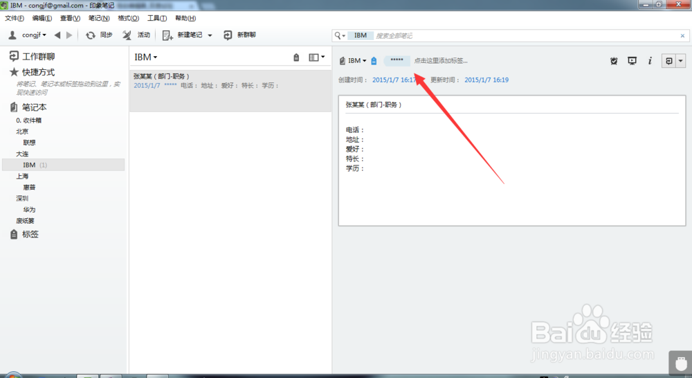Viewport: 692px width, 378px height.
Task: Open the 格式(O) menu
Action: [x=129, y=18]
